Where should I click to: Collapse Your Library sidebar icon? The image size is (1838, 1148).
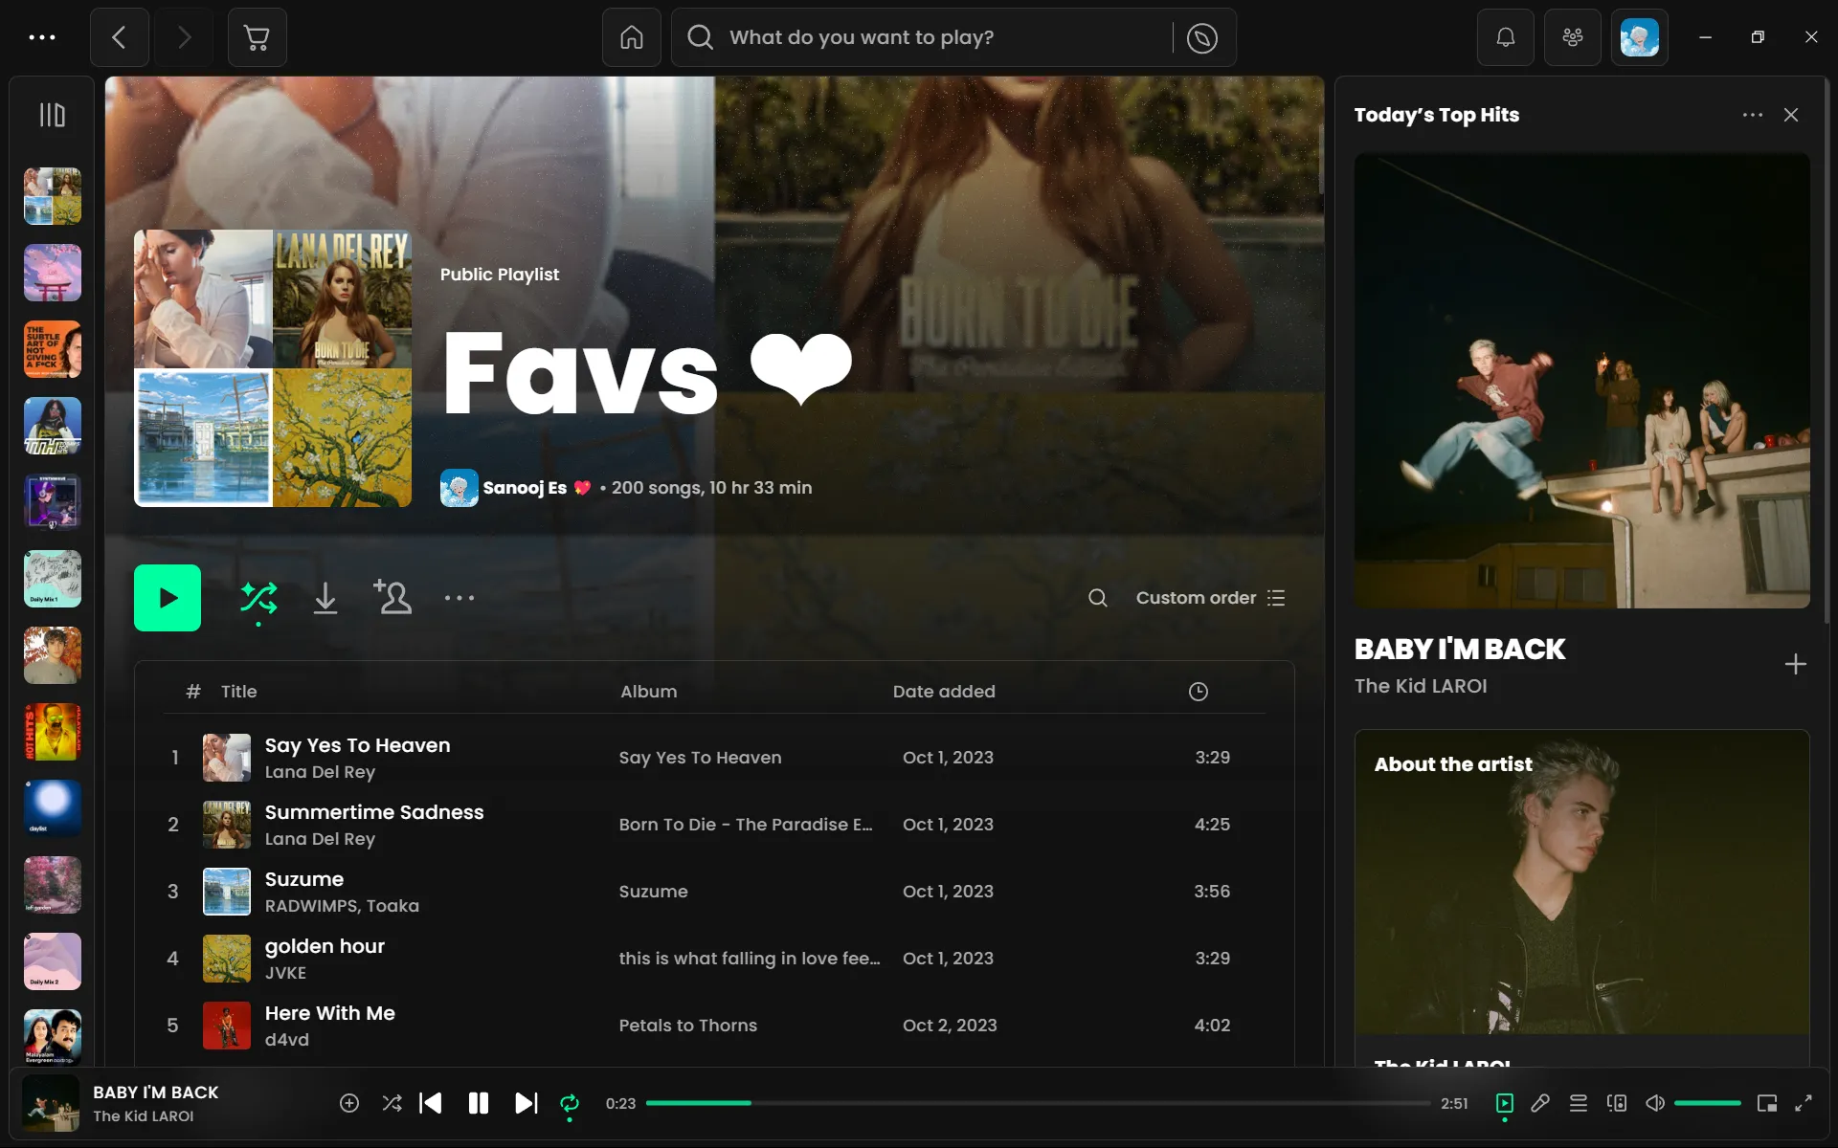(x=52, y=115)
